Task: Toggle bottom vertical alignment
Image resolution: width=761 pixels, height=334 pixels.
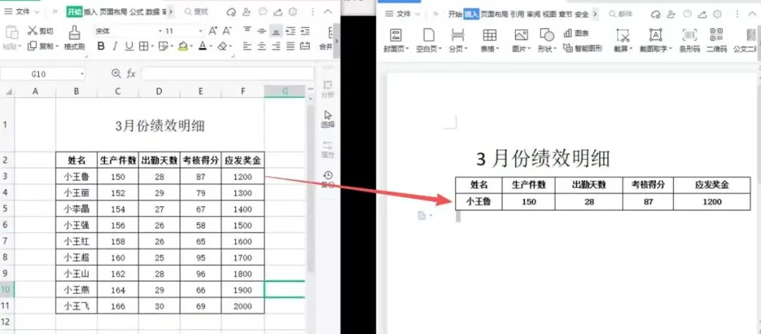Action: click(276, 31)
